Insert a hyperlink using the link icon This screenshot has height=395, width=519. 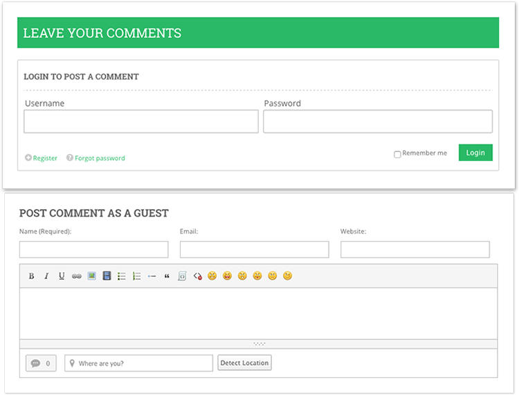click(77, 276)
